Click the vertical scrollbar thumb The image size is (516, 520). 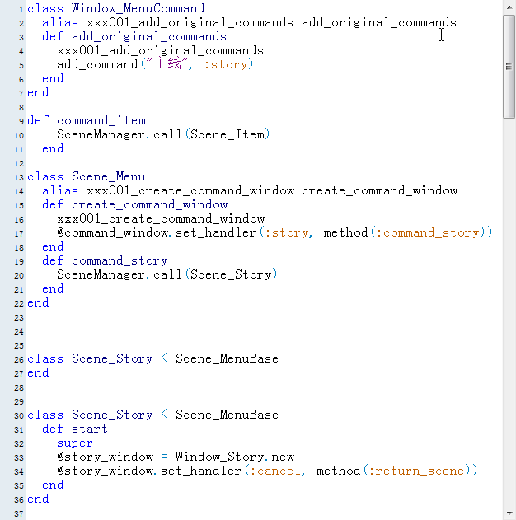pos(509,67)
